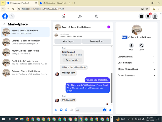Choose a sticker icon in composer
The width and height of the screenshot is (162, 122).
66,110
